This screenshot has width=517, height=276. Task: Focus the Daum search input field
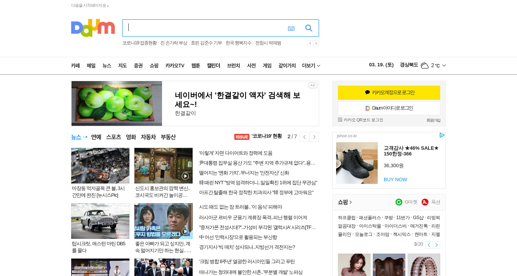click(x=204, y=28)
